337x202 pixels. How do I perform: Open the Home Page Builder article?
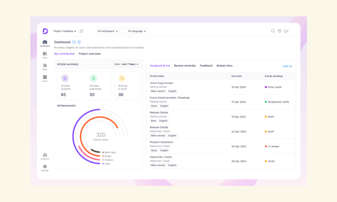tap(161, 83)
